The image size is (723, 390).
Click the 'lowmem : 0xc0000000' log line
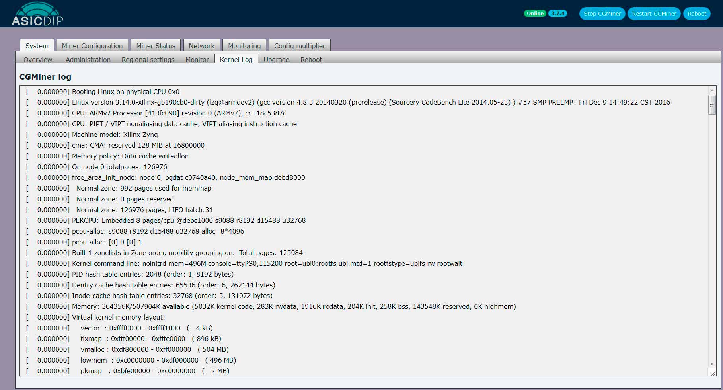tap(131, 360)
